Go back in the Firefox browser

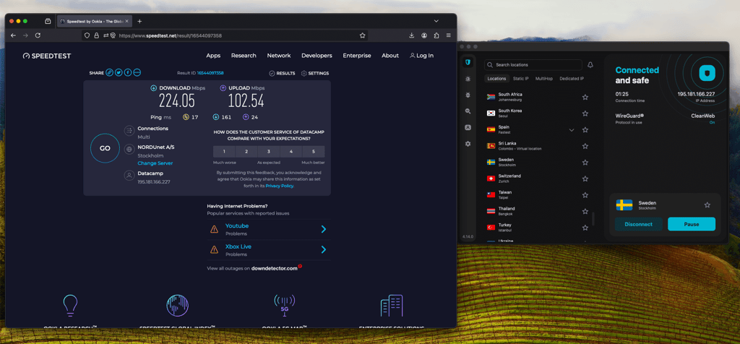[x=13, y=35]
